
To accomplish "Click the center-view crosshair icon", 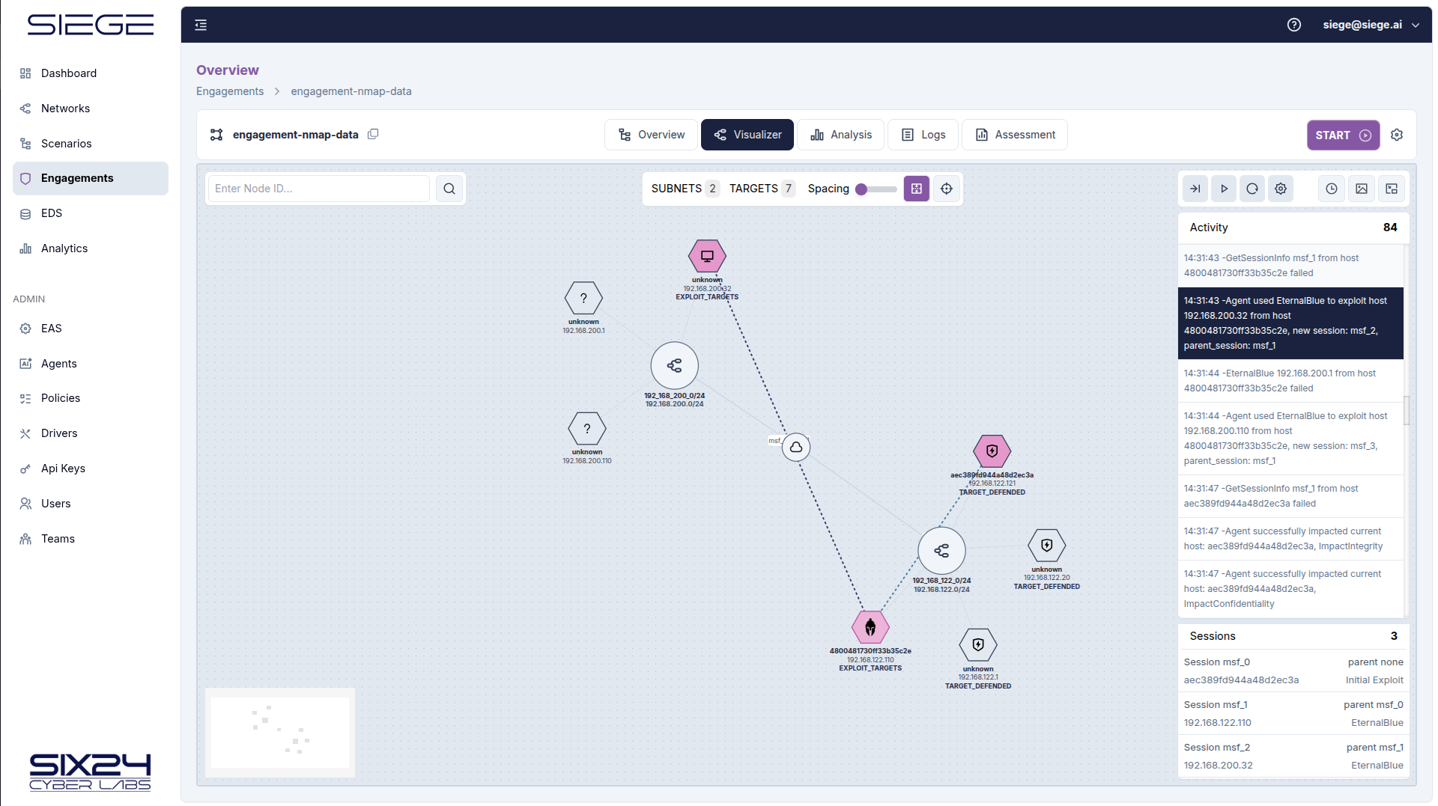I will (947, 189).
